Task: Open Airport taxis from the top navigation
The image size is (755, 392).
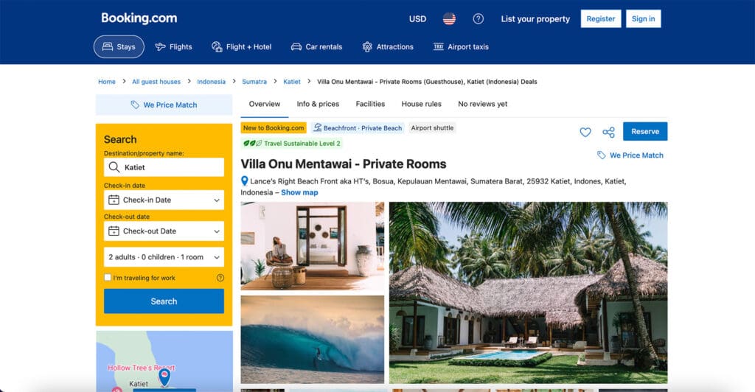Action: point(462,46)
